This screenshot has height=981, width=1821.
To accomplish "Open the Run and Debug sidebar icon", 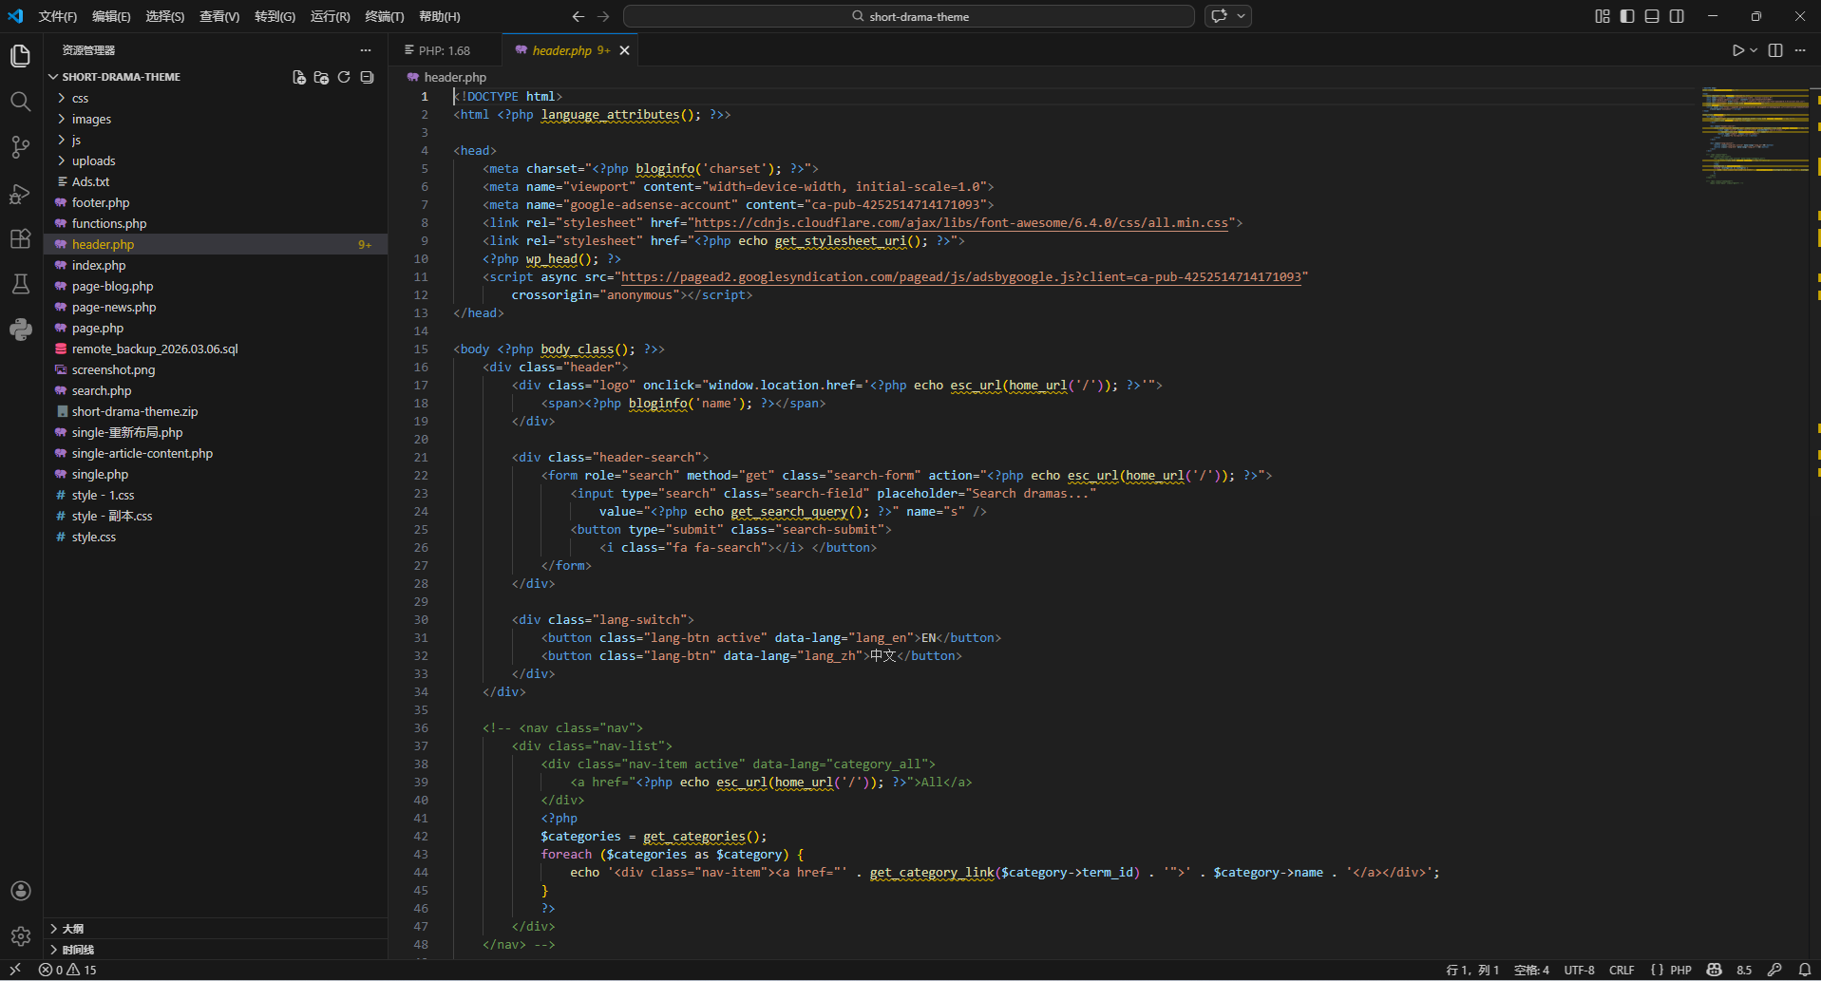I will pyautogui.click(x=20, y=193).
